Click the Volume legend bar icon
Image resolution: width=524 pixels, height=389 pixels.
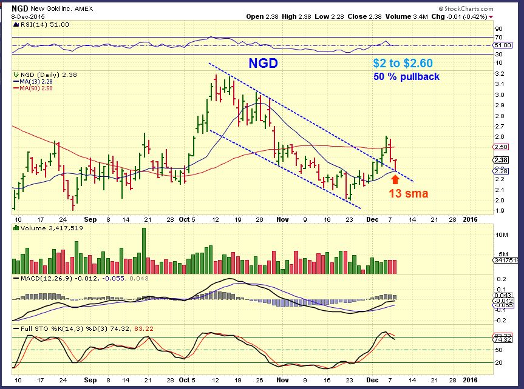point(16,228)
